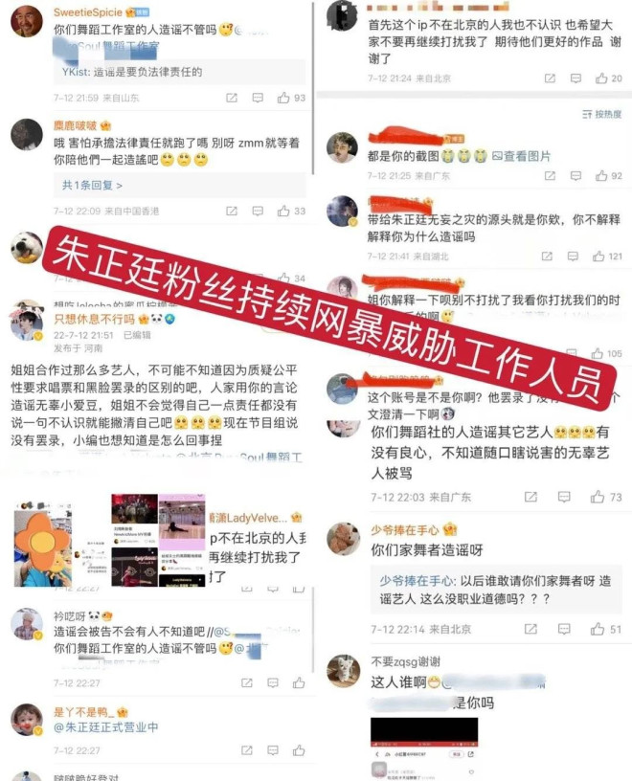Like the Hong Kong comment with 33 likes
Screen dimensions: 632x781
tap(283, 212)
